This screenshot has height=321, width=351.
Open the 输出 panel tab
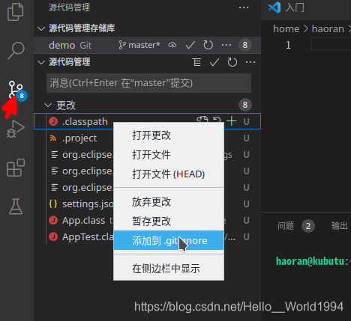click(x=340, y=226)
